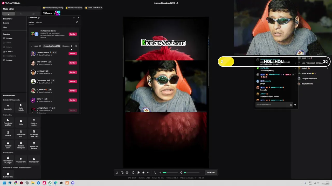Open Windows Start menu on taskbar
Viewport: 332px width, 186px height.
(x=4, y=183)
